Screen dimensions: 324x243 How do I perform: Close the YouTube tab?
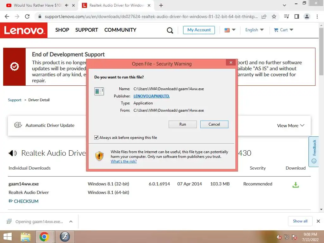pyautogui.click(x=73, y=5)
